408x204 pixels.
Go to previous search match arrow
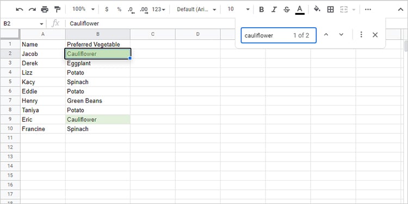click(326, 35)
